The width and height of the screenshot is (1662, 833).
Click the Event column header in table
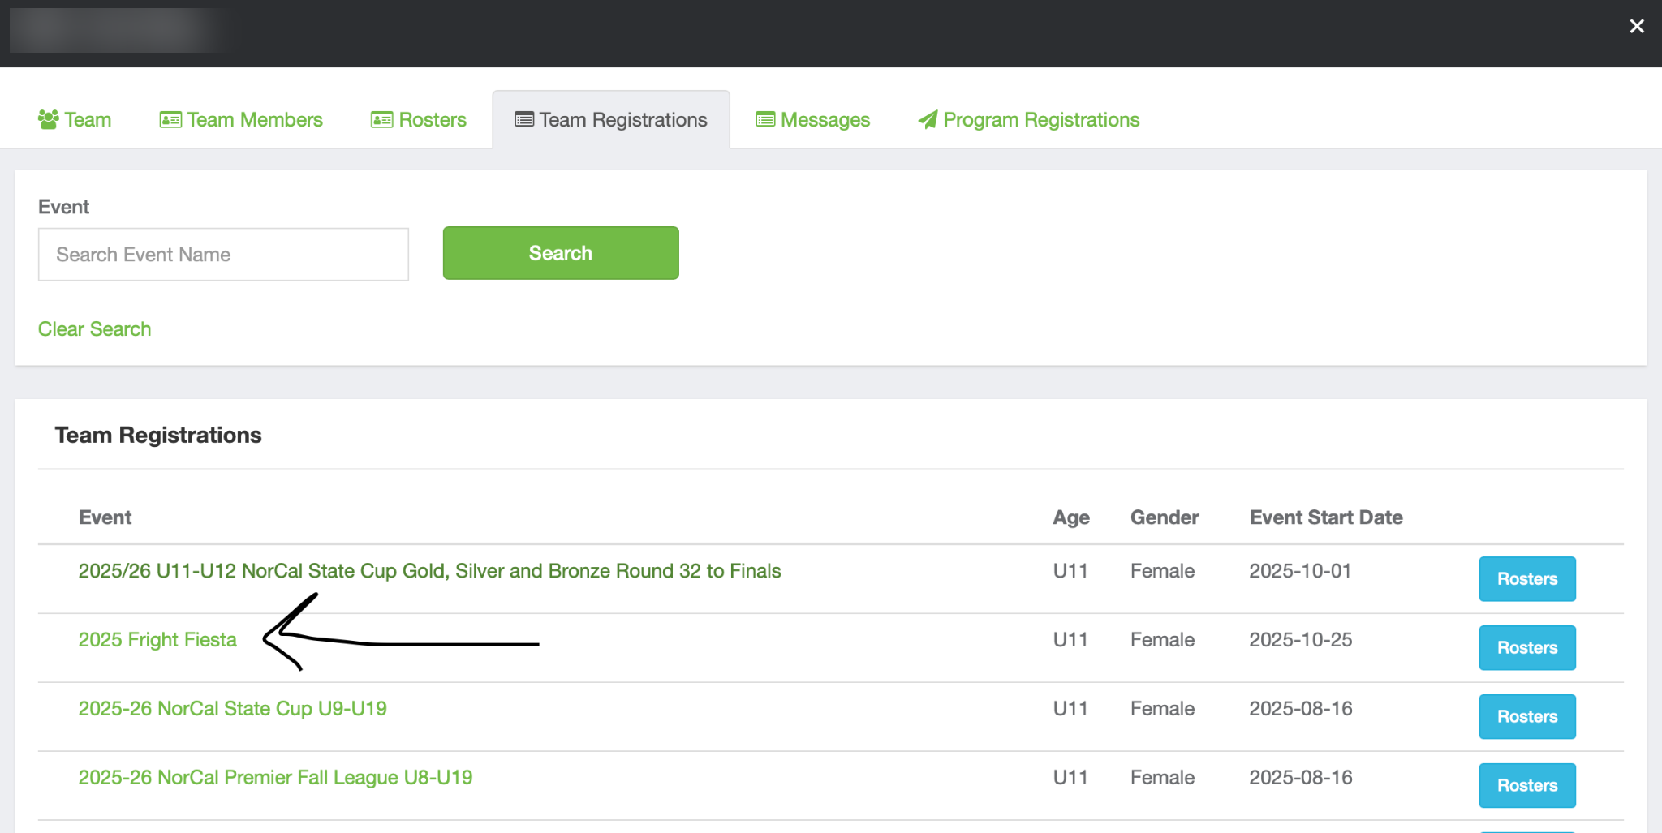[x=105, y=517]
